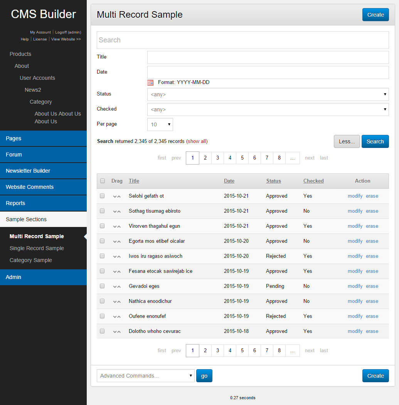Click drag arrows on Dolotho whoho cevurac row
The width and height of the screenshot is (399, 405).
pos(117,331)
